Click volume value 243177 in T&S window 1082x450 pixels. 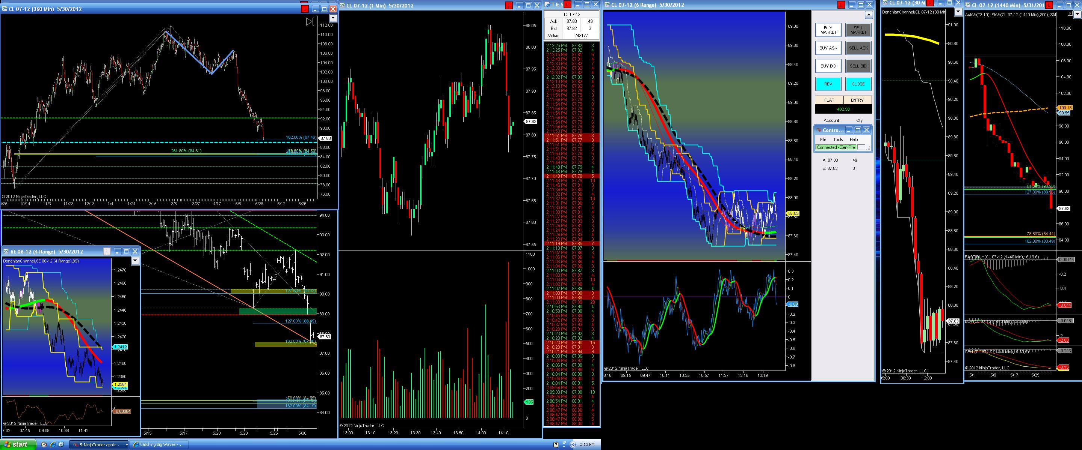click(581, 36)
